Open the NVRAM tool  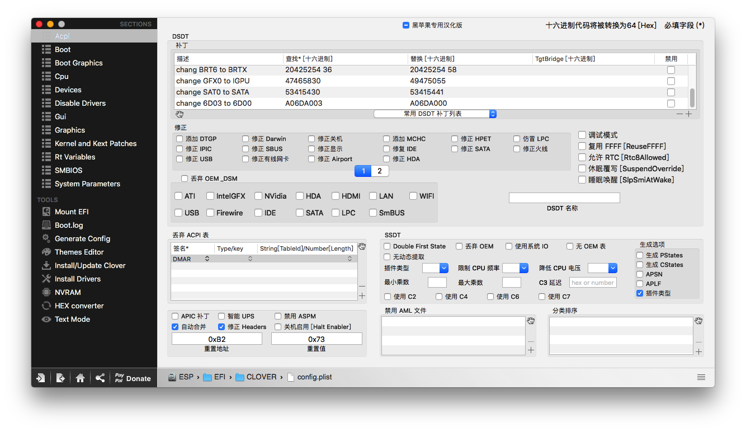[68, 292]
